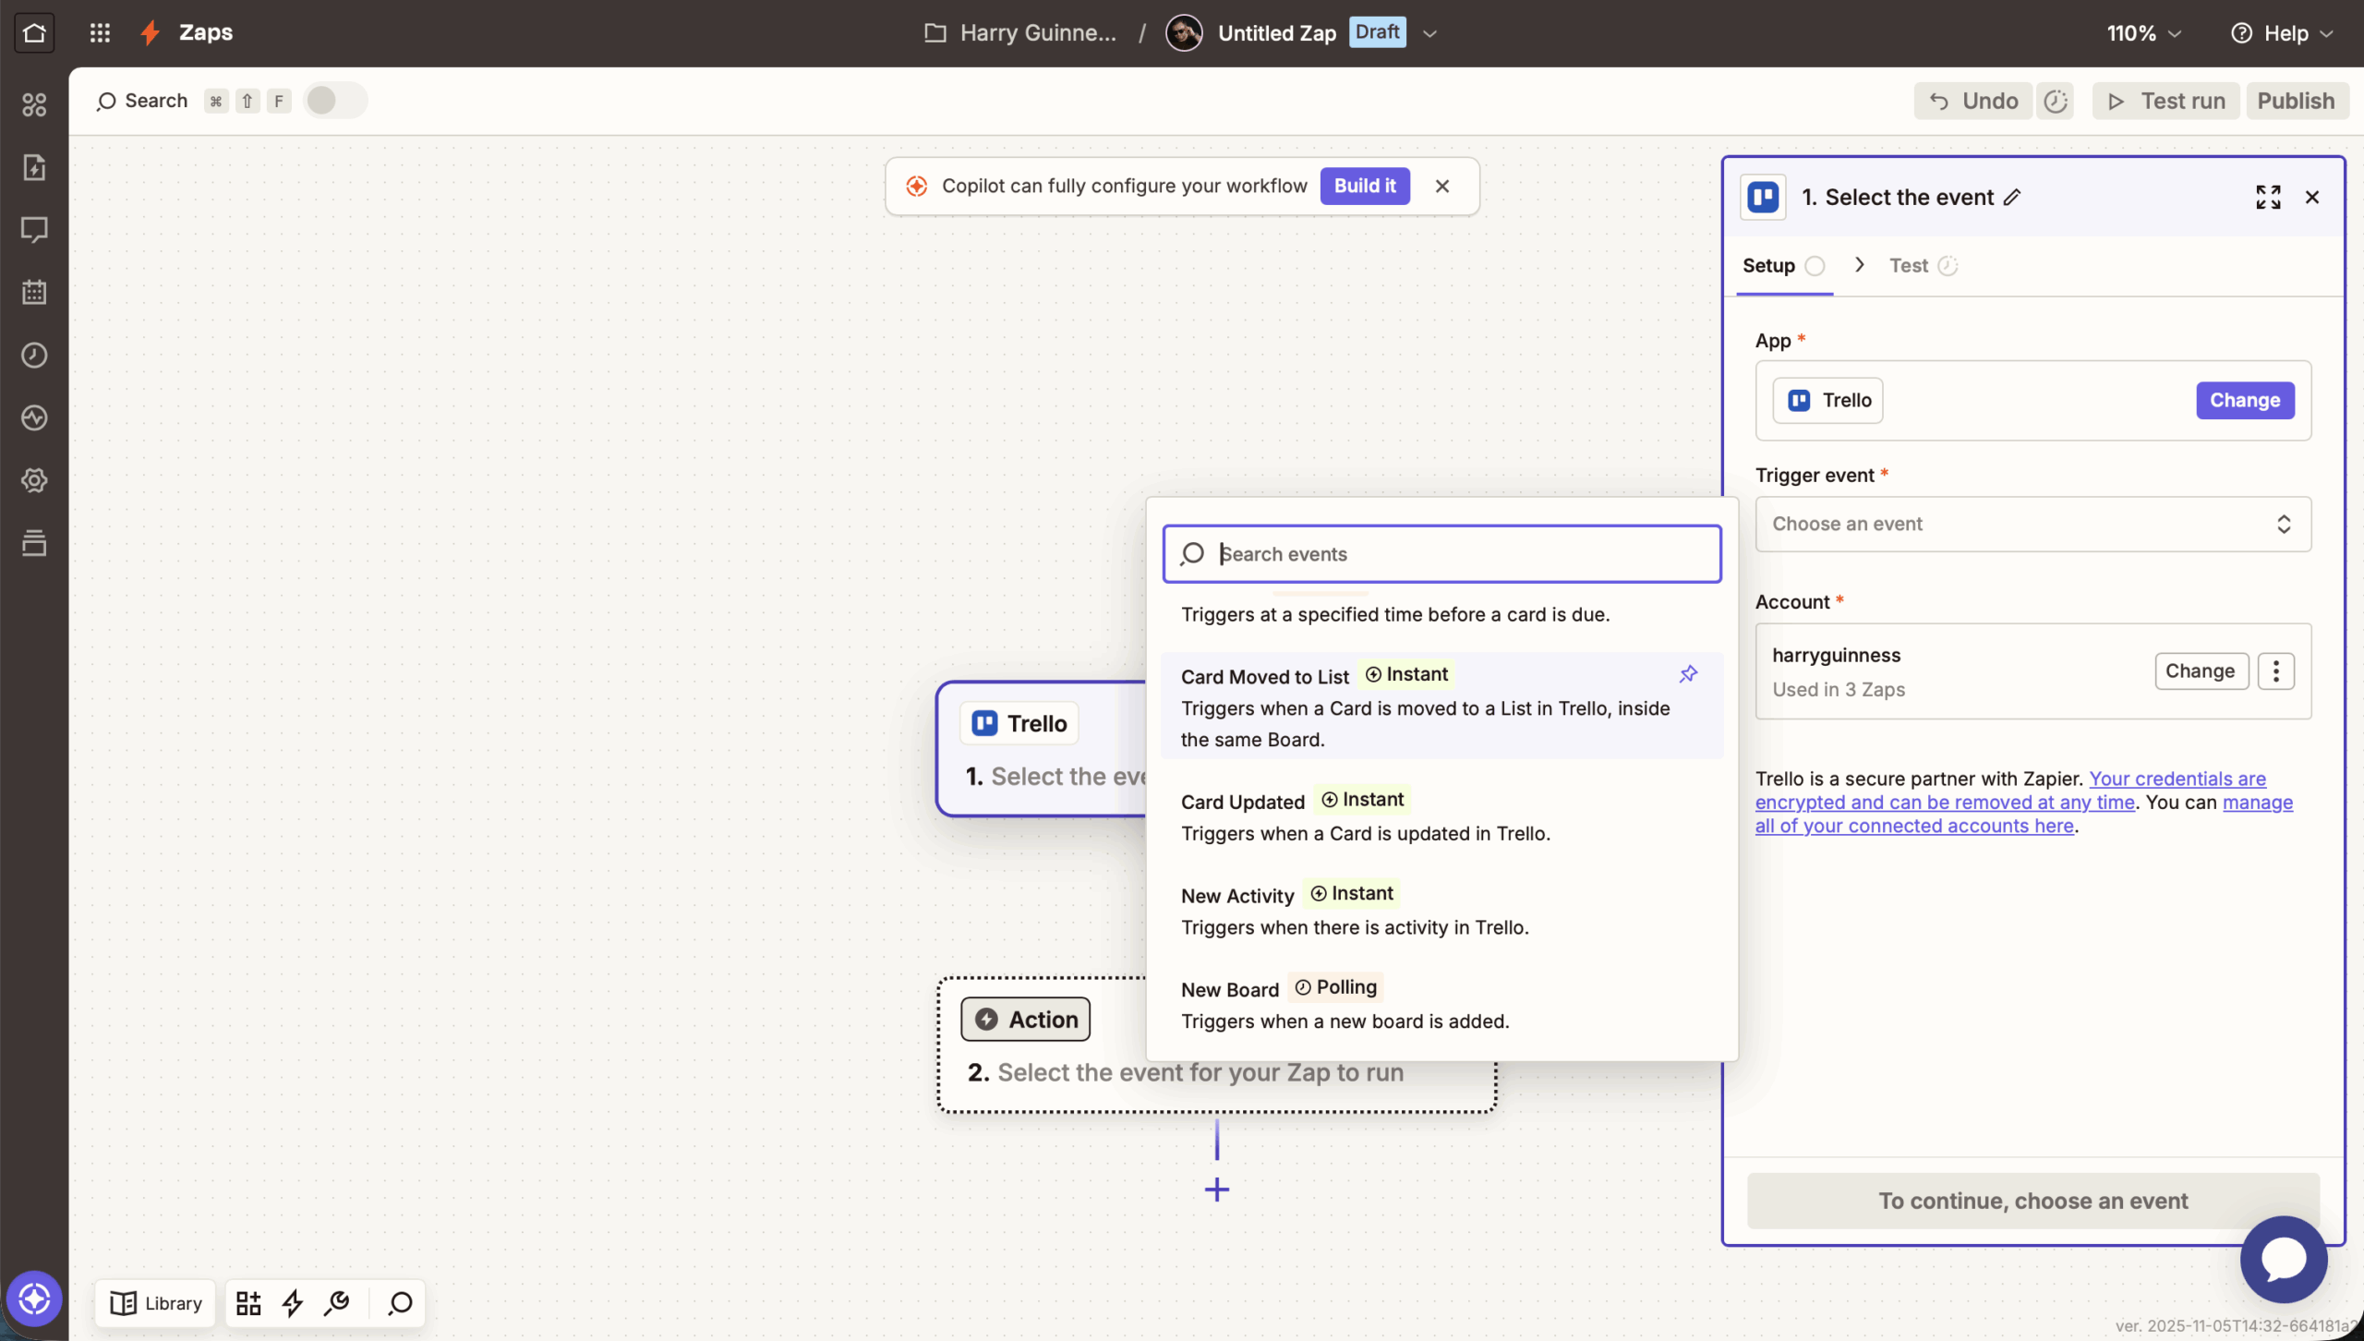Viewport: 2364px width, 1341px height.
Task: Click the magnifier search icon in bottom toolbar
Action: [399, 1302]
